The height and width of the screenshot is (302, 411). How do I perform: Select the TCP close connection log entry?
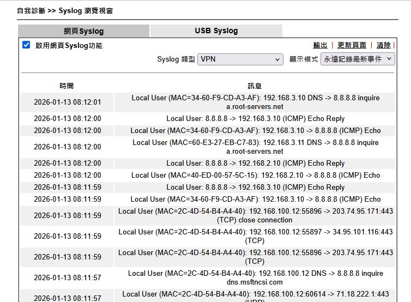[255, 215]
